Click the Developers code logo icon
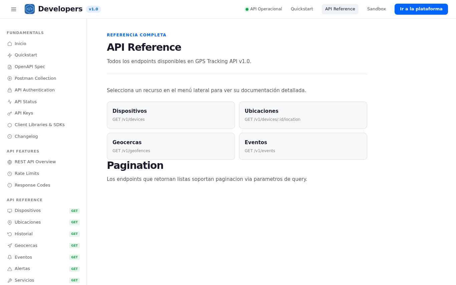This screenshot has width=456, height=285. tap(30, 9)
